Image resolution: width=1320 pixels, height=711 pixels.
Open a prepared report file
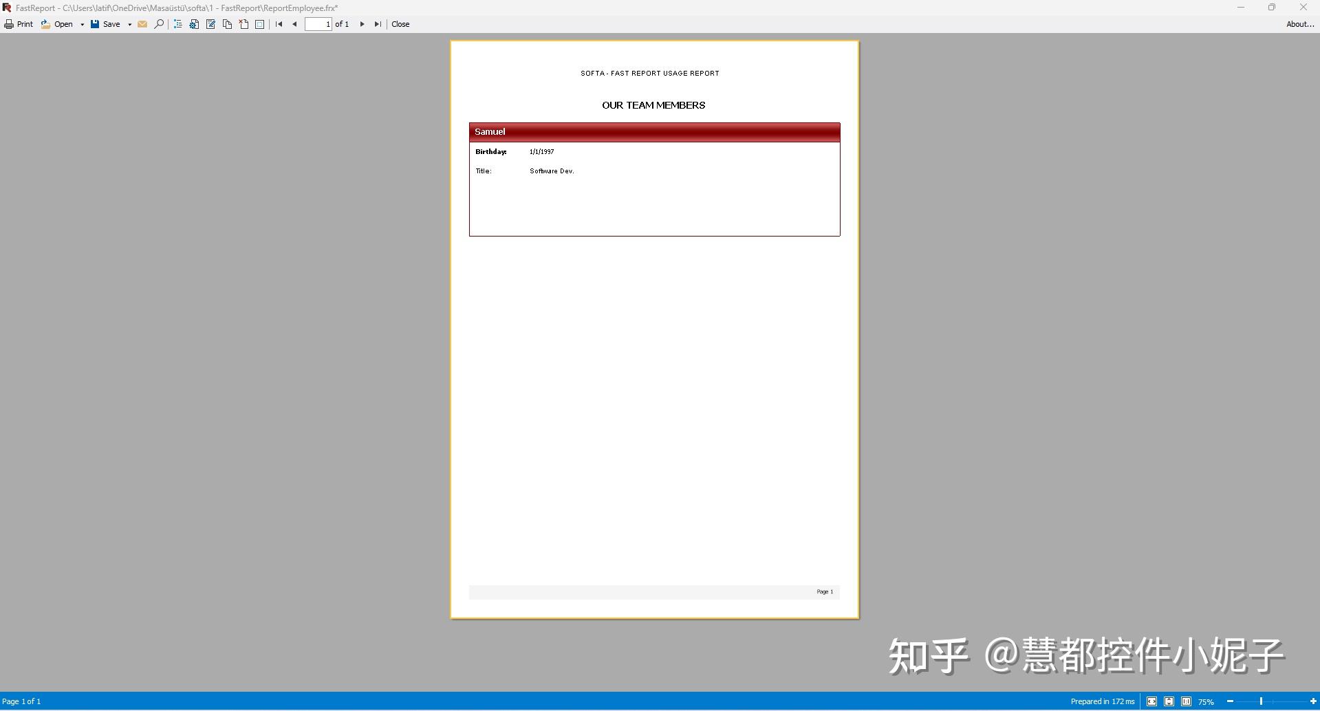pos(56,24)
